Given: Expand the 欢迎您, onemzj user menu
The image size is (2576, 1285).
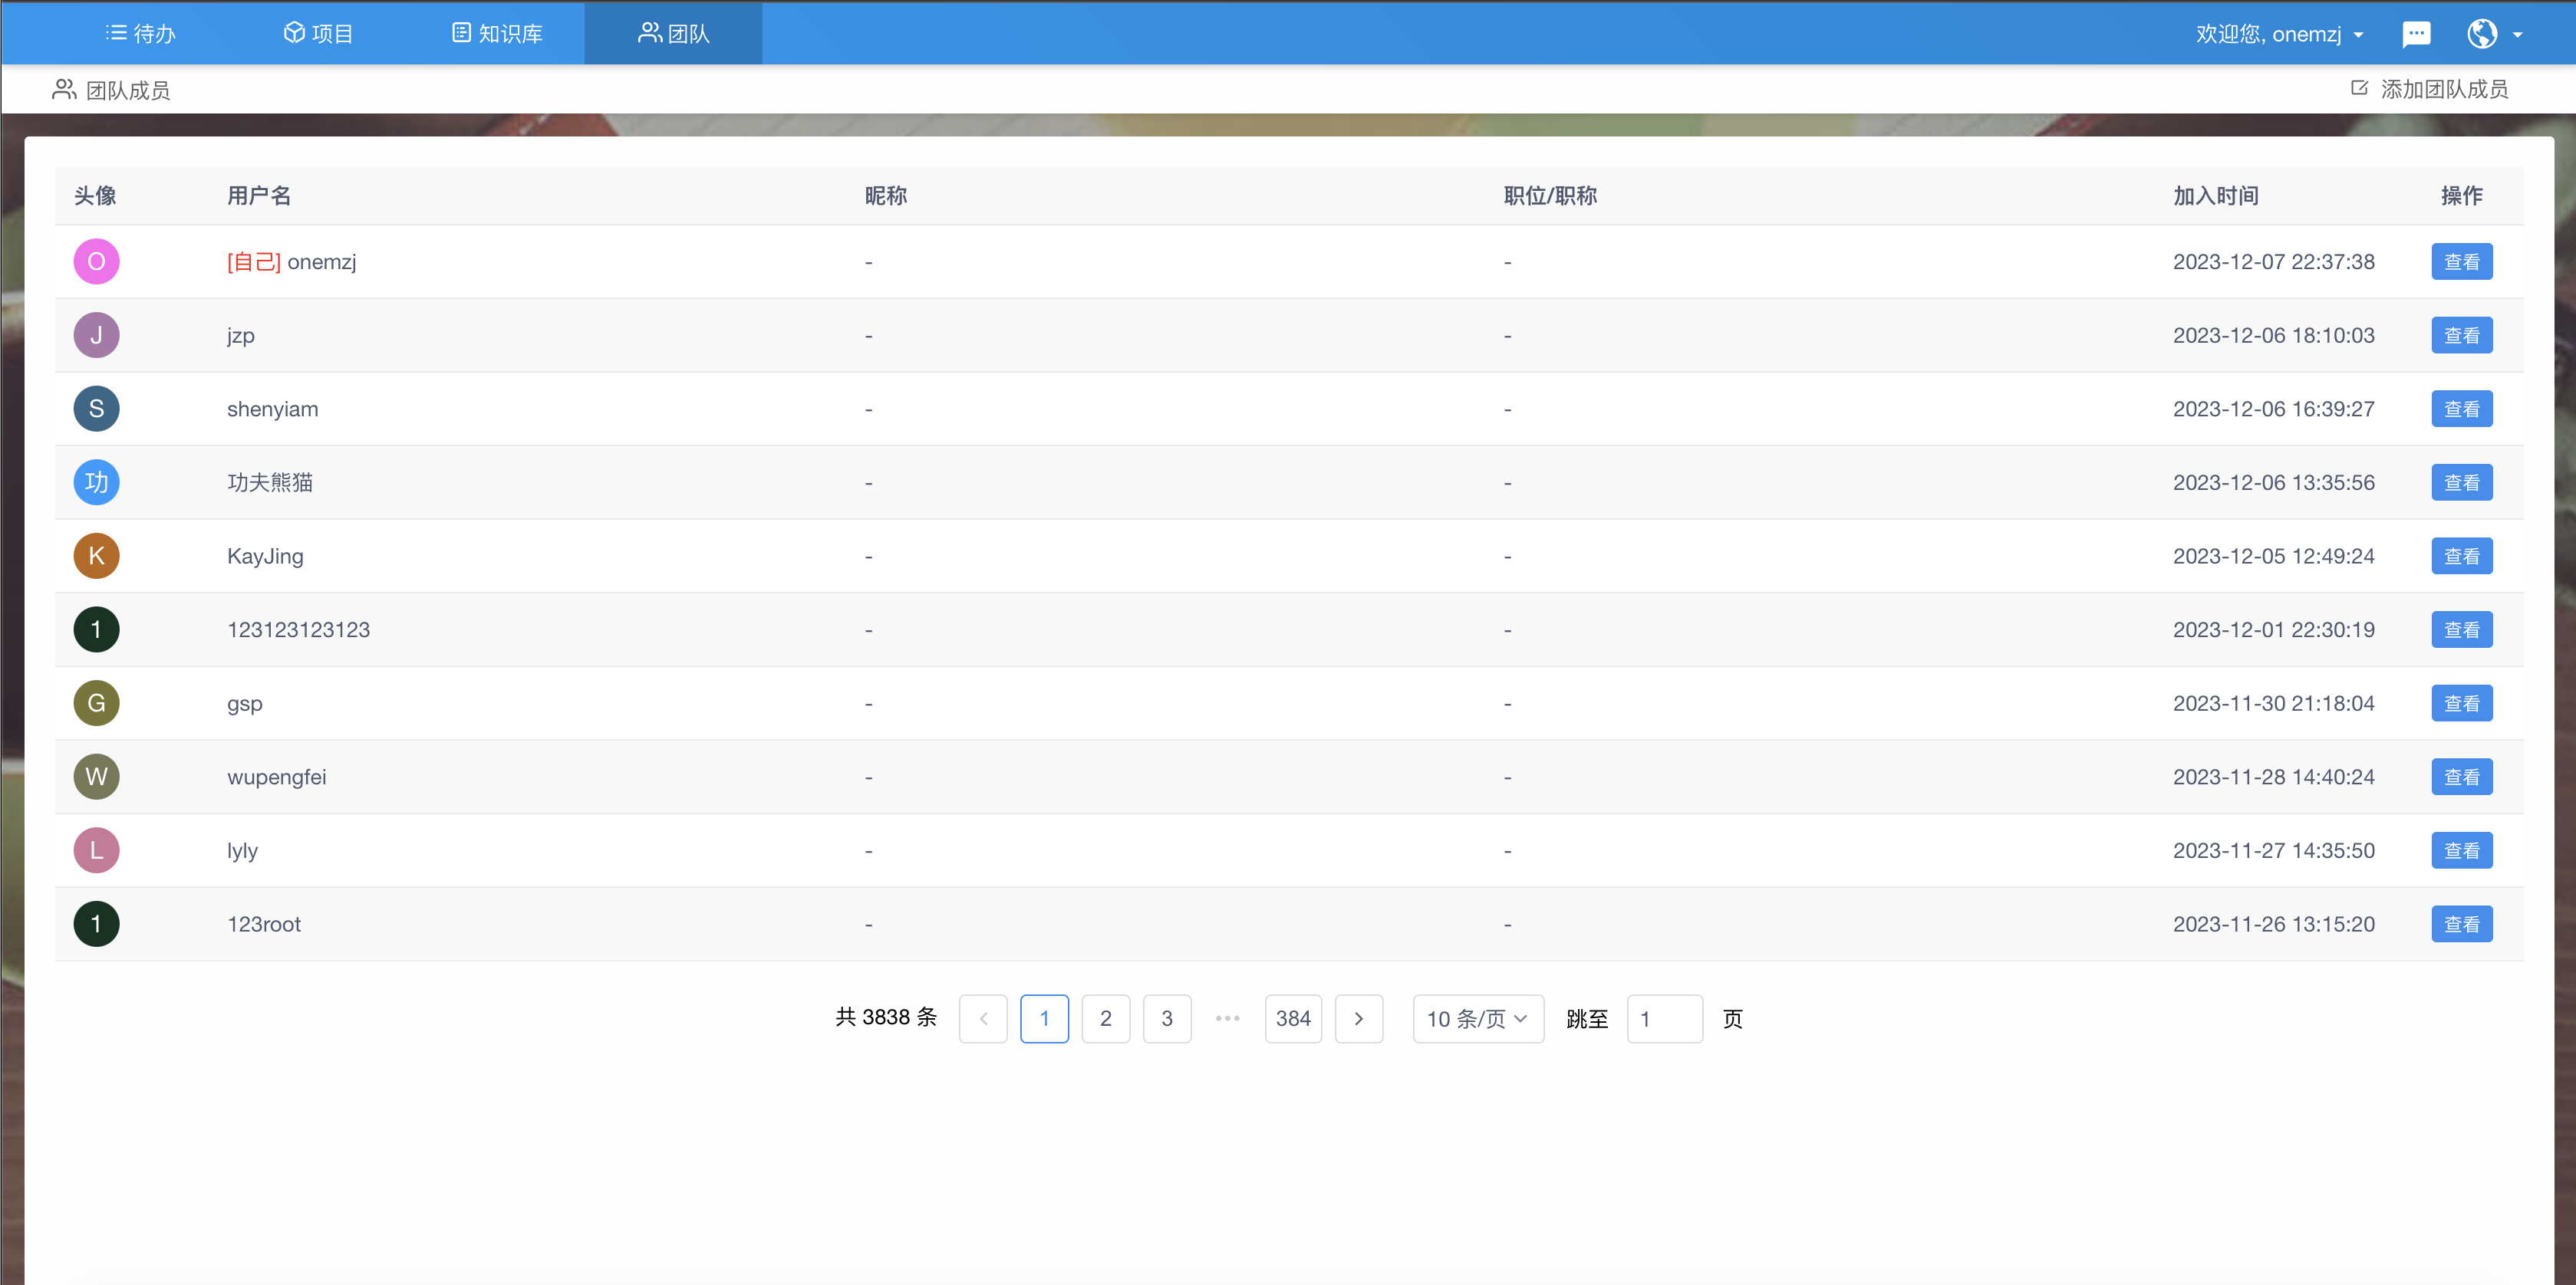Looking at the screenshot, I should (2280, 34).
